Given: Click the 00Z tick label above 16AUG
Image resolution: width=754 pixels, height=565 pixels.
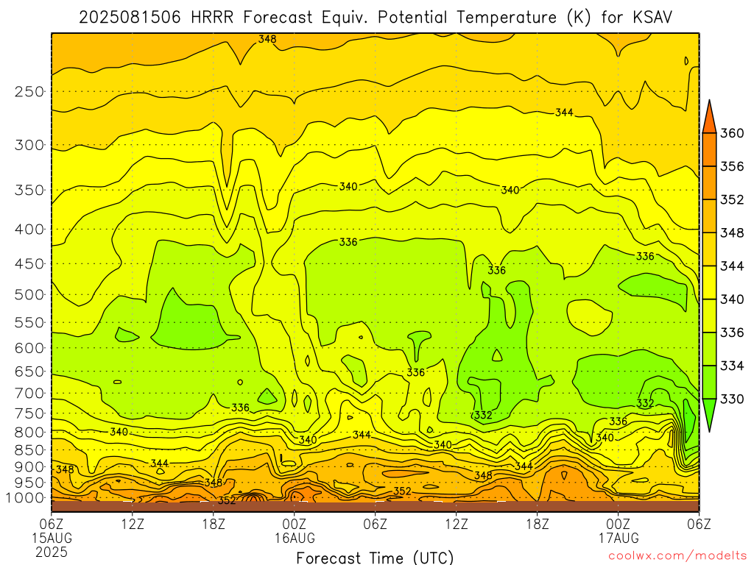Looking at the screenshot, I should click(295, 523).
